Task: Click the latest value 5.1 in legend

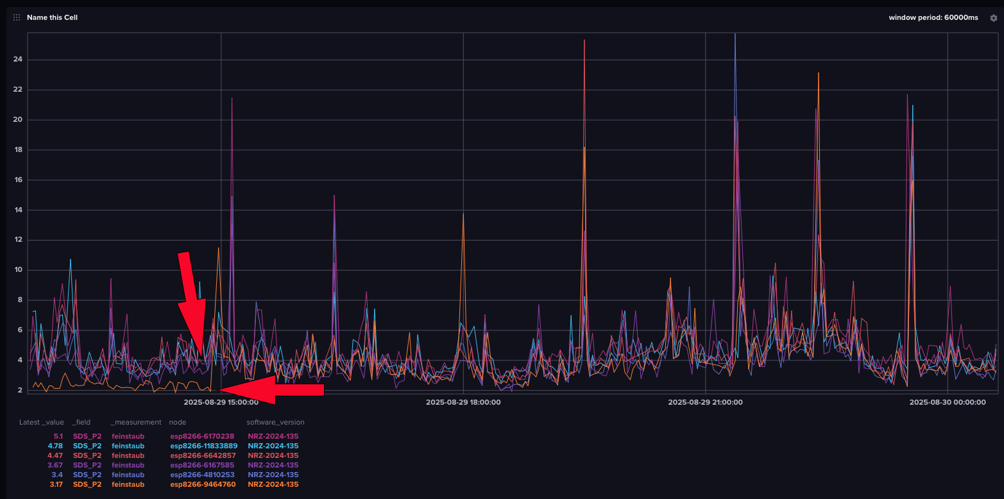Action: click(58, 436)
